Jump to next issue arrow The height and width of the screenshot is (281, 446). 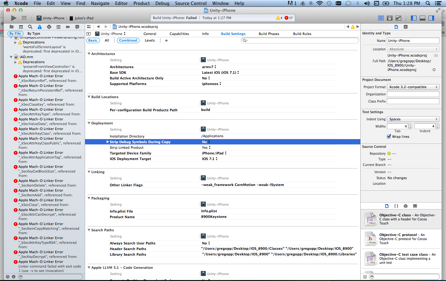pos(358,27)
